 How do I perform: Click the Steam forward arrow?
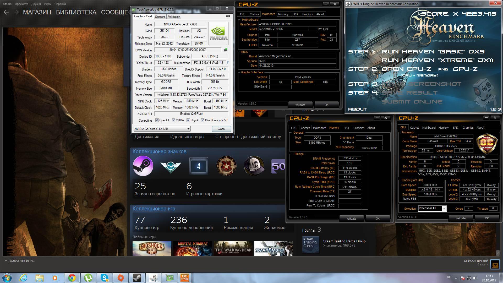pyautogui.click(x=16, y=12)
